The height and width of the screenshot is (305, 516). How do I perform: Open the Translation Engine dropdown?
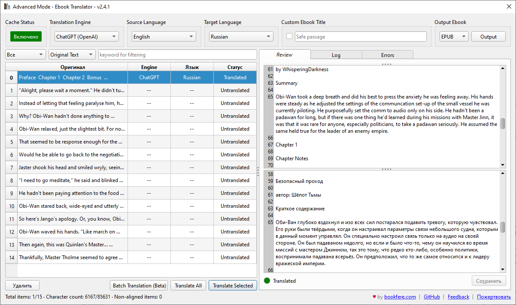(87, 37)
